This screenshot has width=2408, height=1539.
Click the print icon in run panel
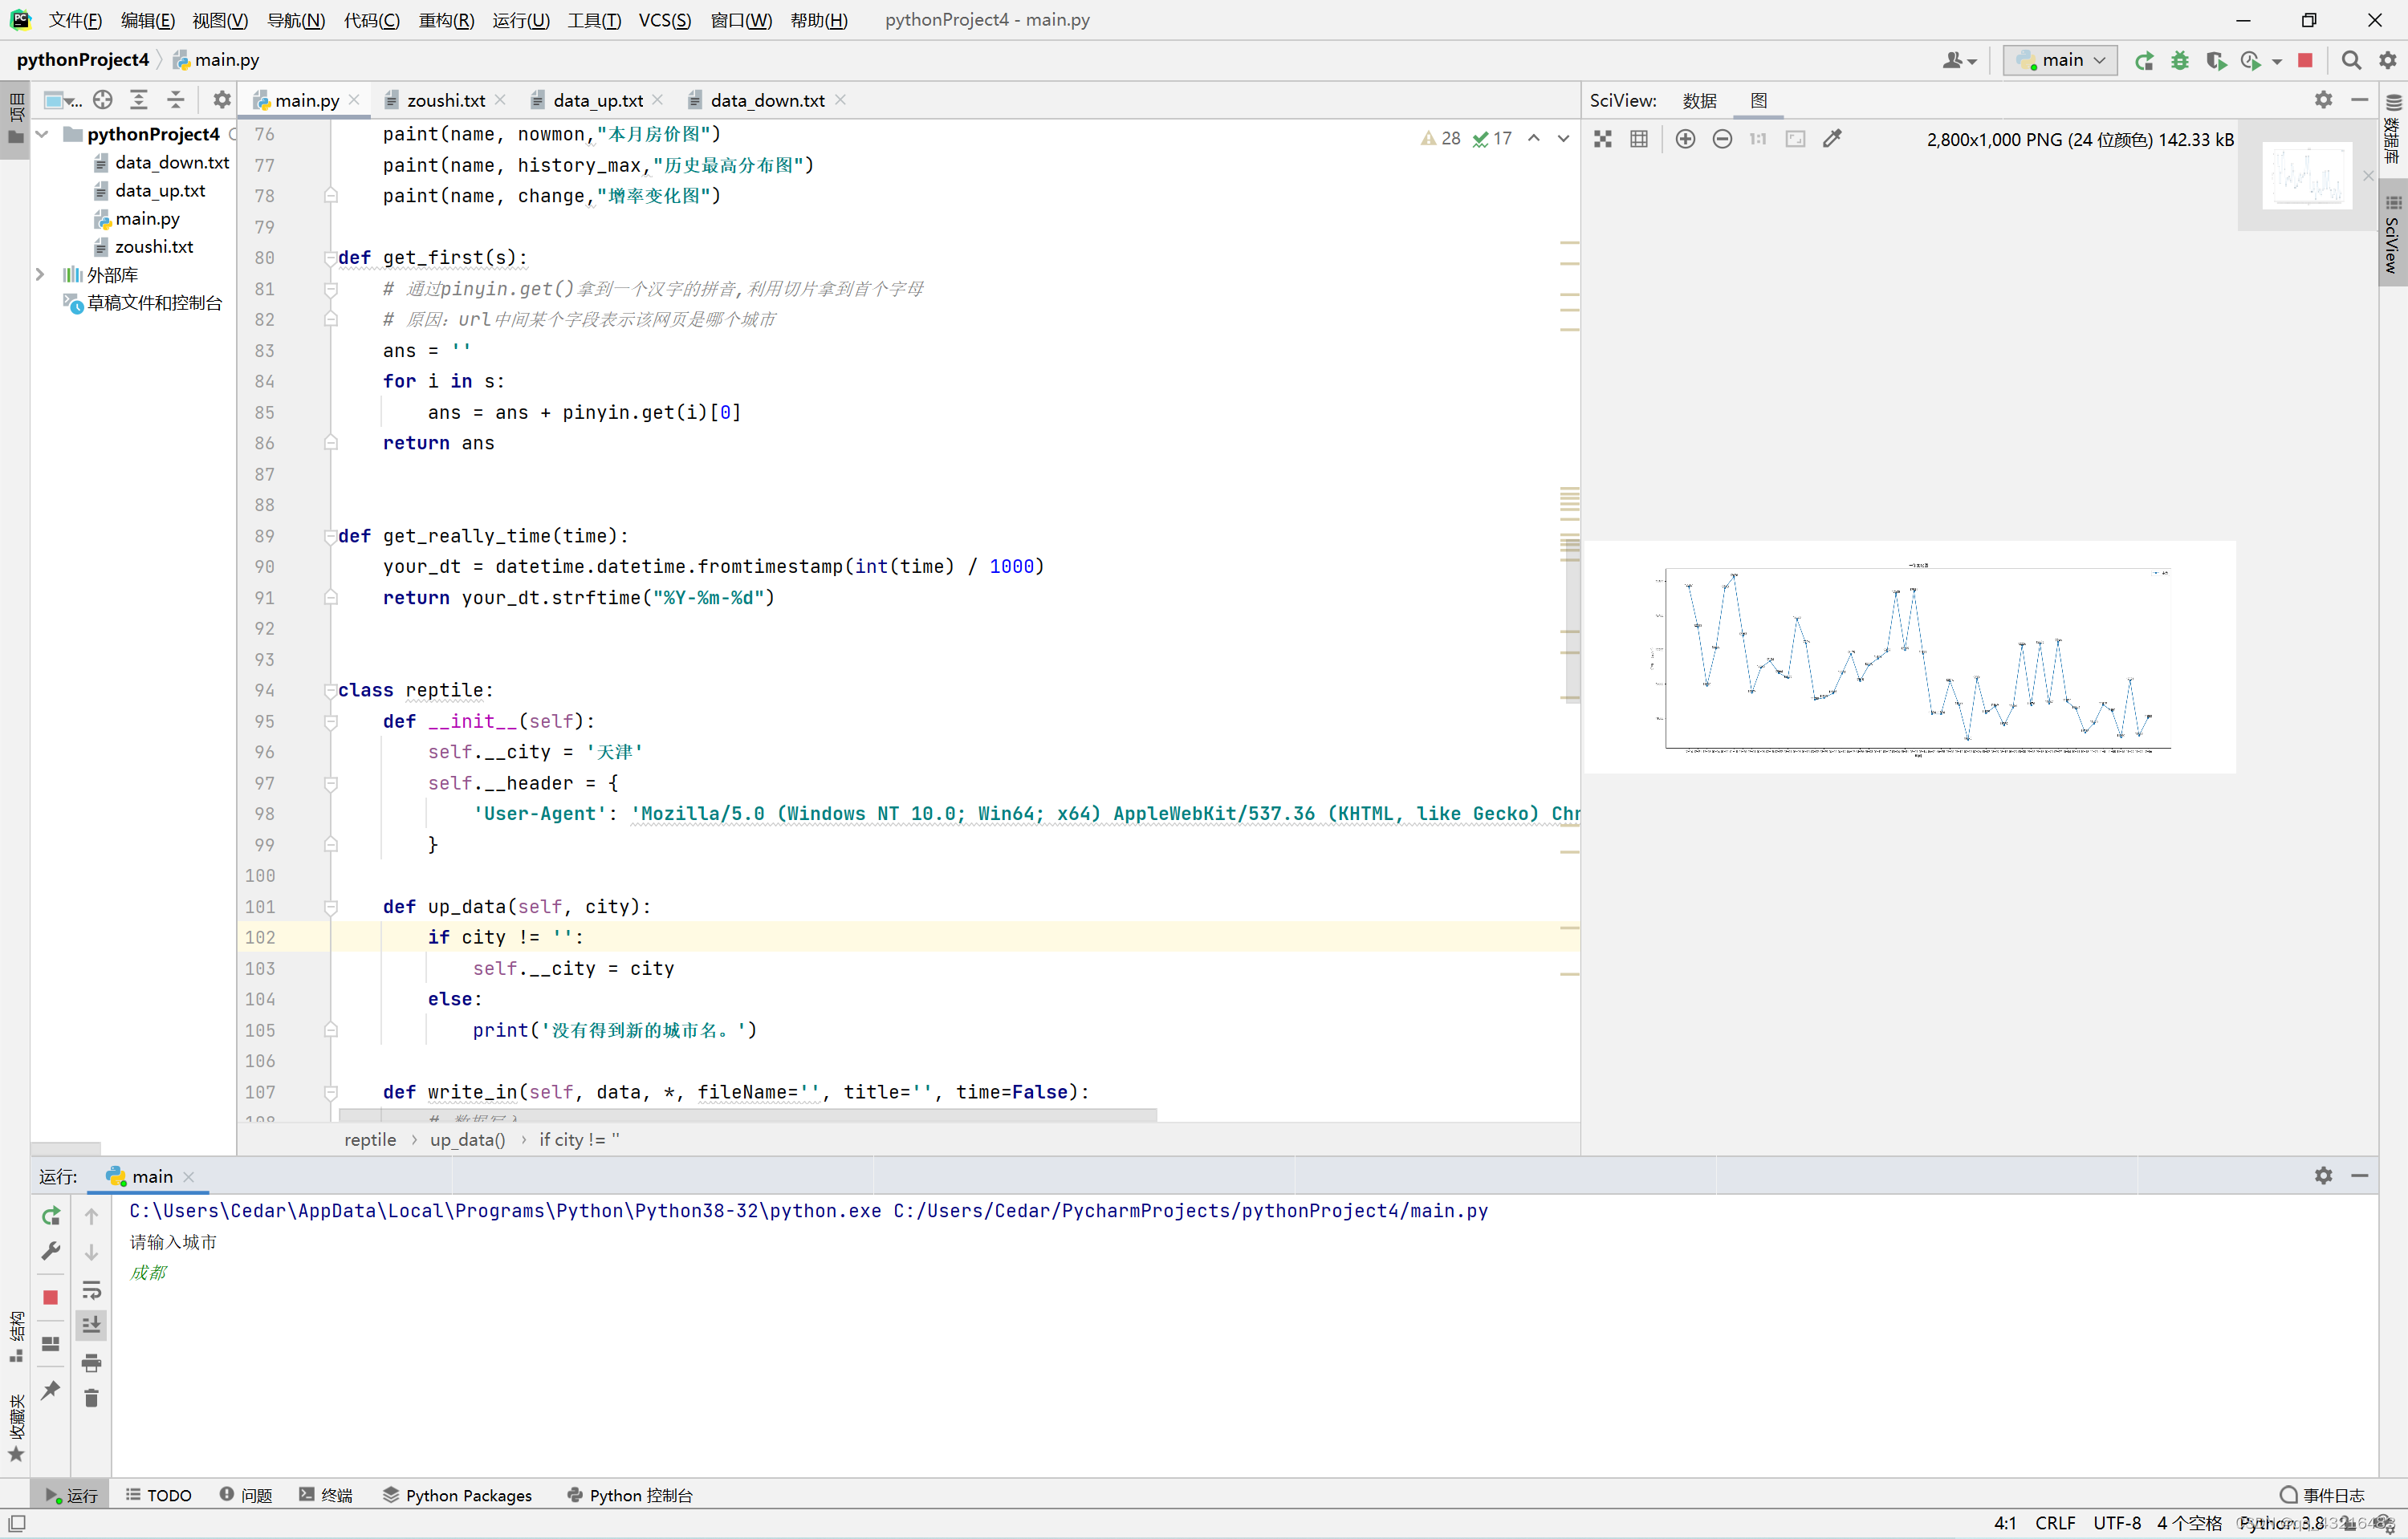[x=91, y=1362]
